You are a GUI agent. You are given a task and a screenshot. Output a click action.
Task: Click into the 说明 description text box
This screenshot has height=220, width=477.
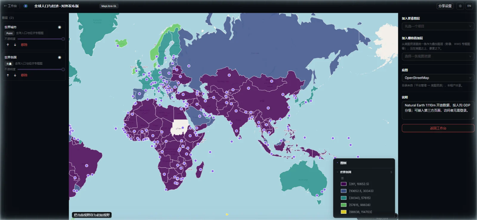pyautogui.click(x=438, y=110)
